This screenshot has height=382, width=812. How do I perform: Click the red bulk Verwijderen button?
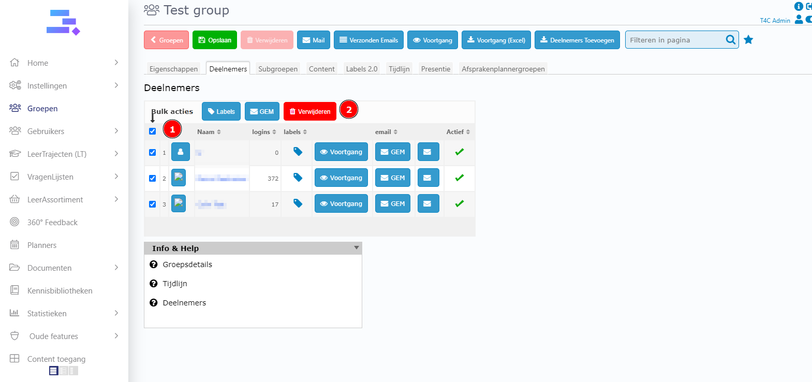(x=309, y=111)
